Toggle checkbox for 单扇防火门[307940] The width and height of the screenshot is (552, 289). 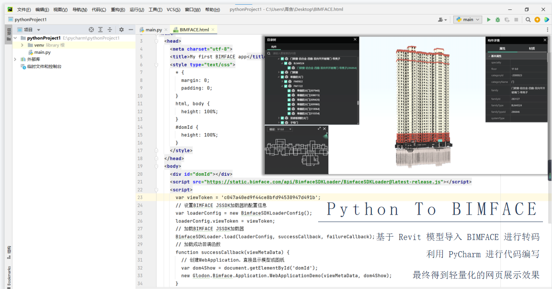tap(289, 91)
